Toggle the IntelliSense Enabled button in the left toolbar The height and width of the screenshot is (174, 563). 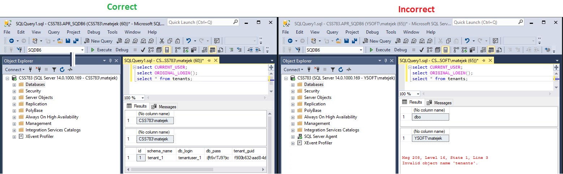pos(167,50)
